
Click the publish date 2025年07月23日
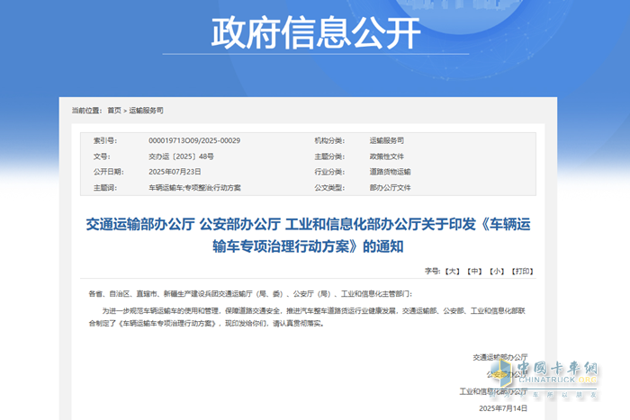point(175,172)
